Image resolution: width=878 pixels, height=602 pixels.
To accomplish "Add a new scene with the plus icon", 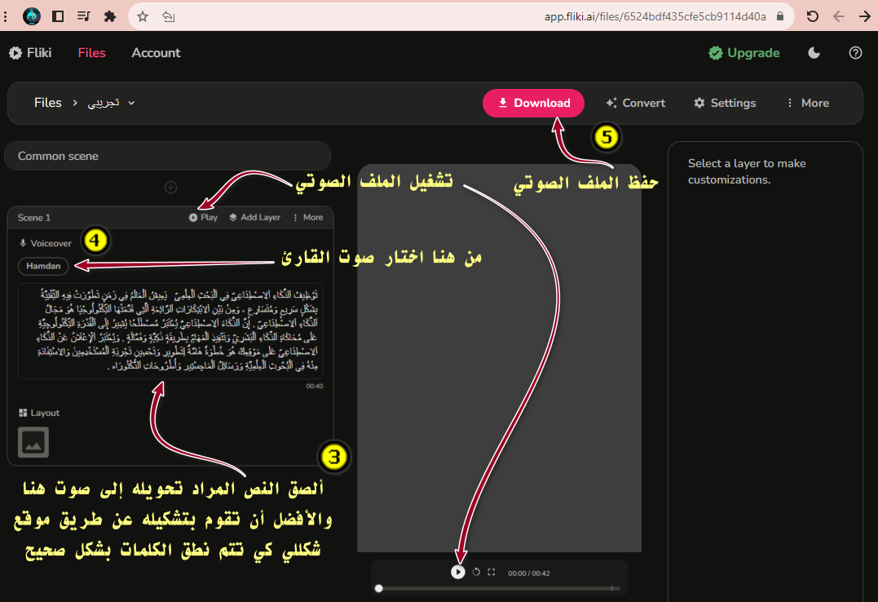I will tap(171, 188).
